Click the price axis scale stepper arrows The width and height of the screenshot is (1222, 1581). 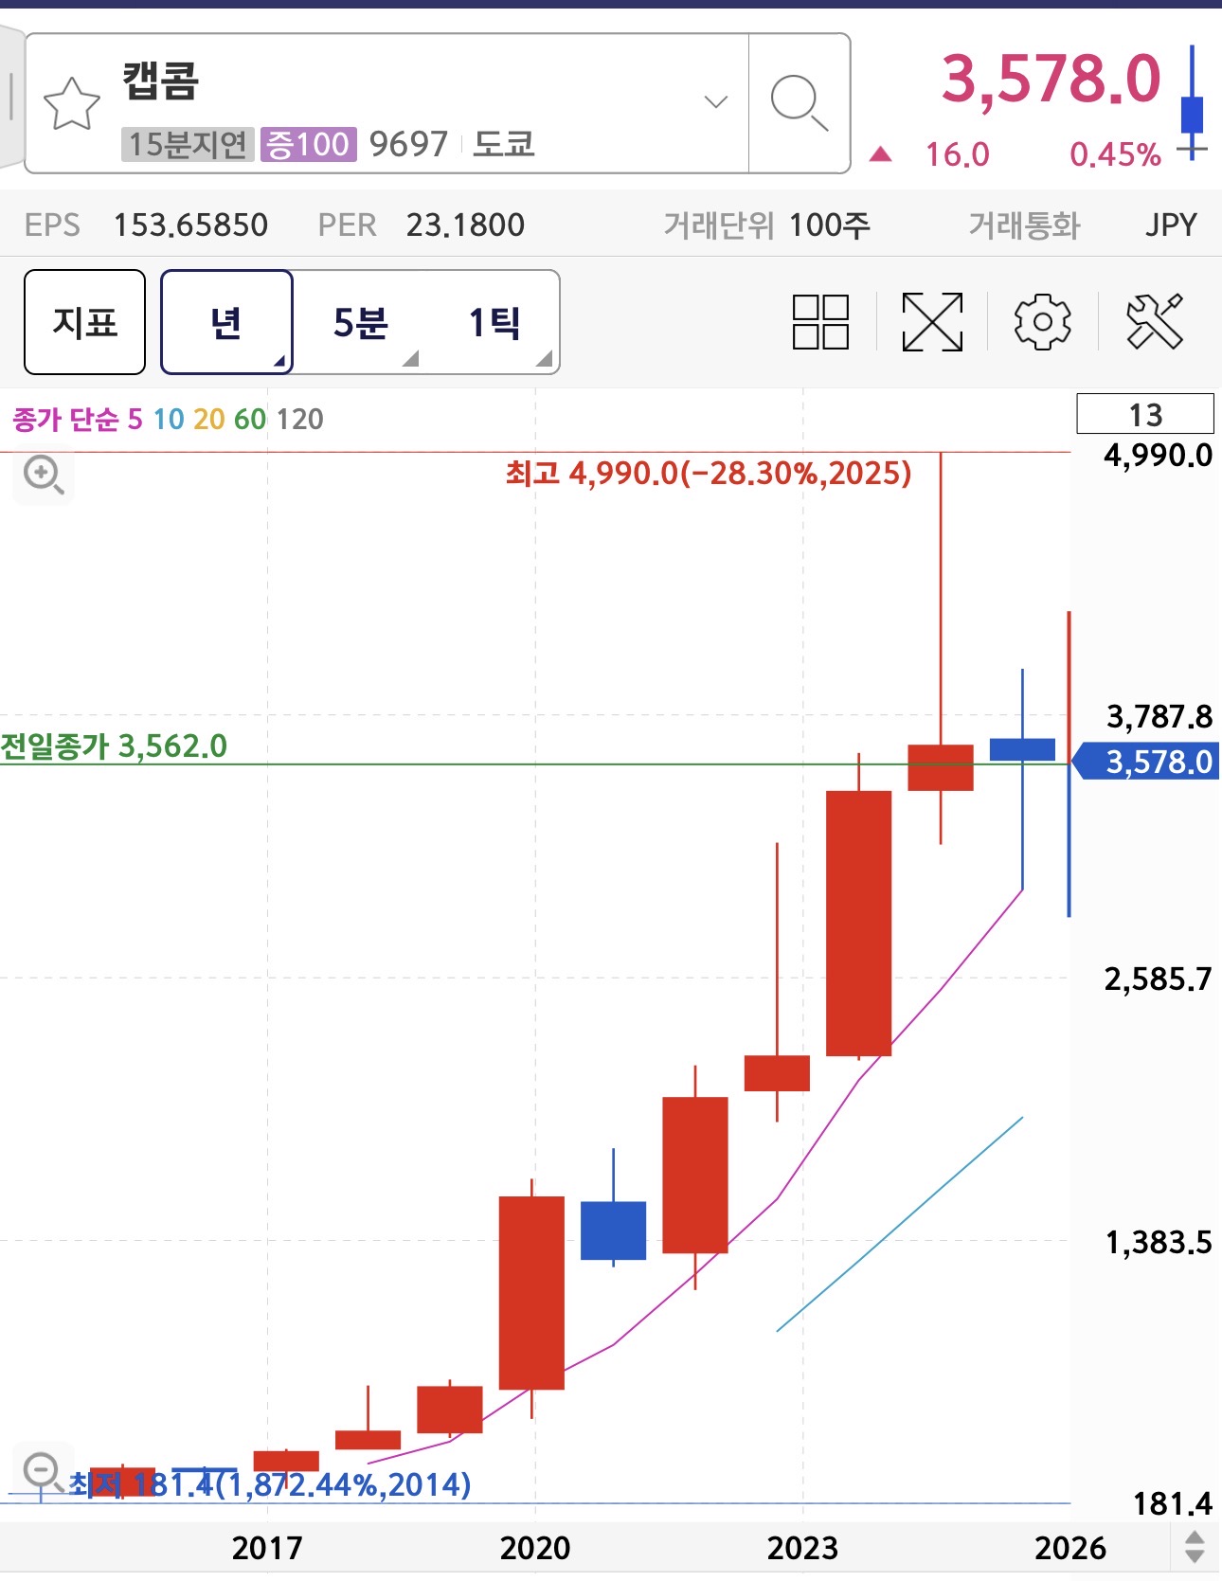click(1195, 1547)
